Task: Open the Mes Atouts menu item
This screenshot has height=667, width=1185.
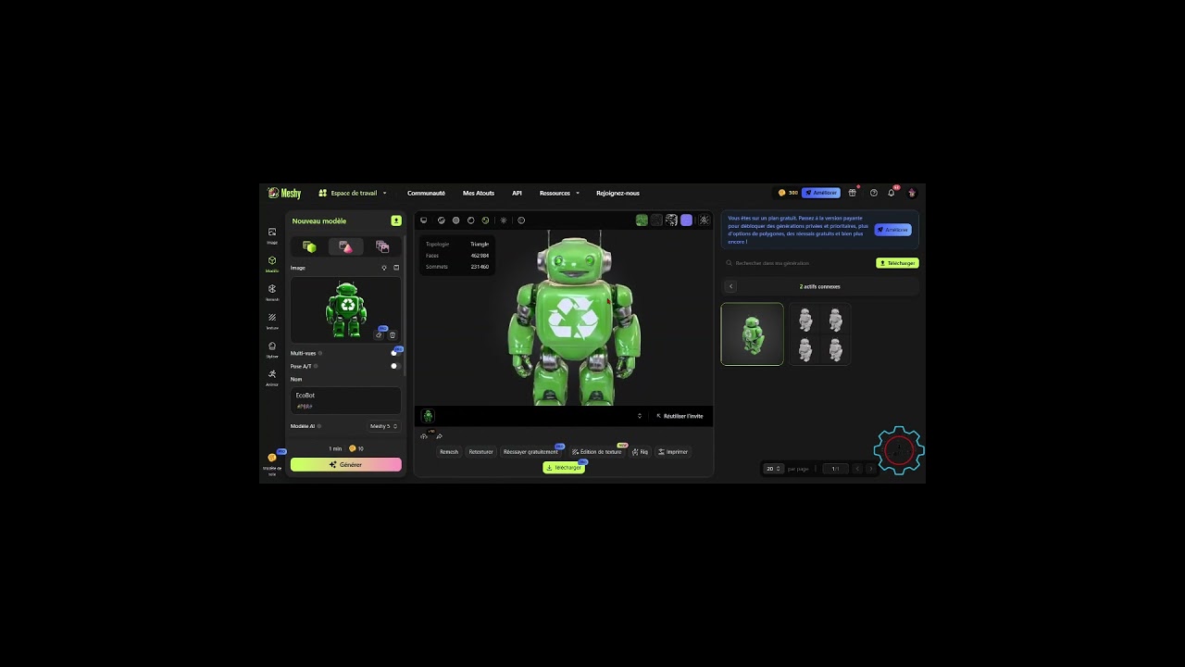Action: click(x=479, y=193)
